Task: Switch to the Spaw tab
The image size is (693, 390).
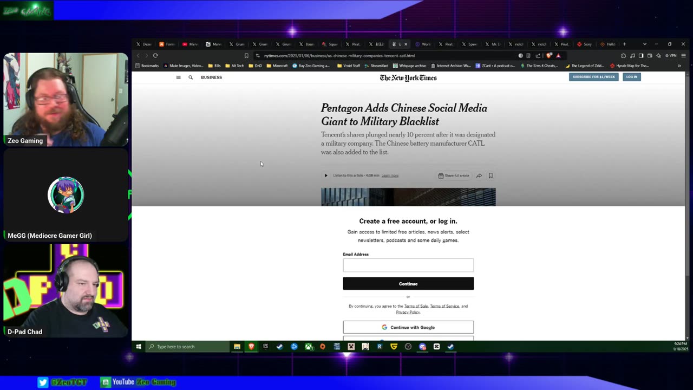Action: 469,44
